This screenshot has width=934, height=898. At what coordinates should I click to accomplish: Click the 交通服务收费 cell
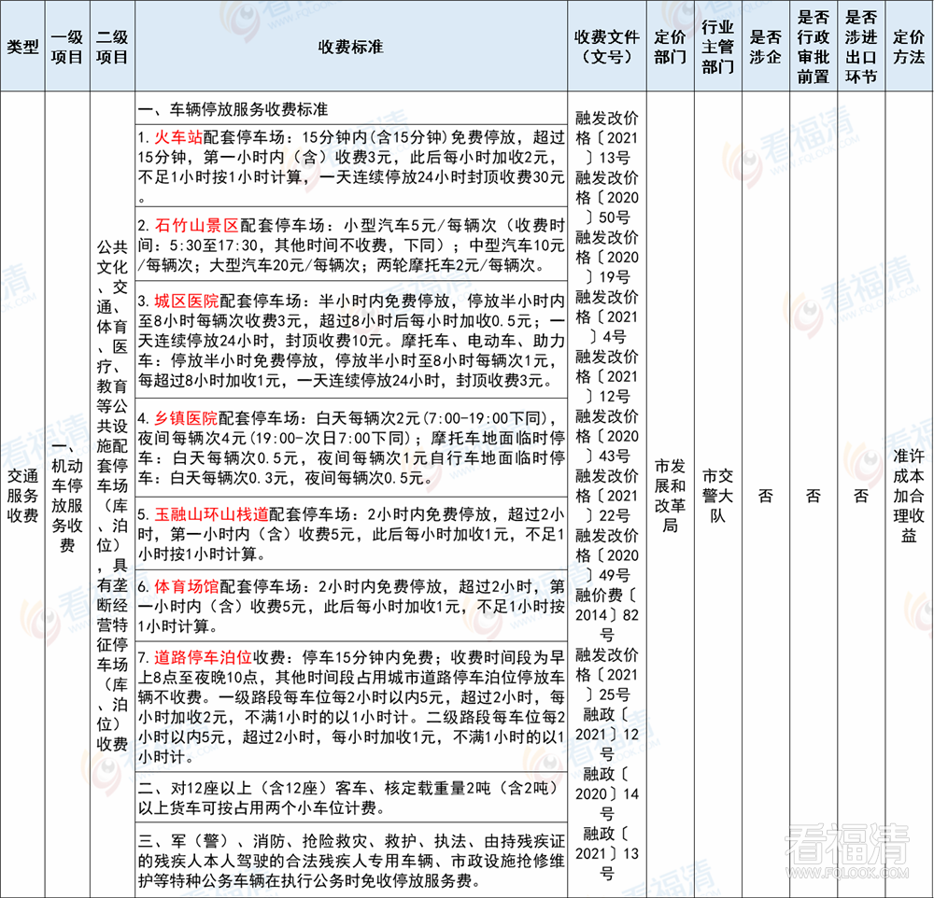point(22,495)
